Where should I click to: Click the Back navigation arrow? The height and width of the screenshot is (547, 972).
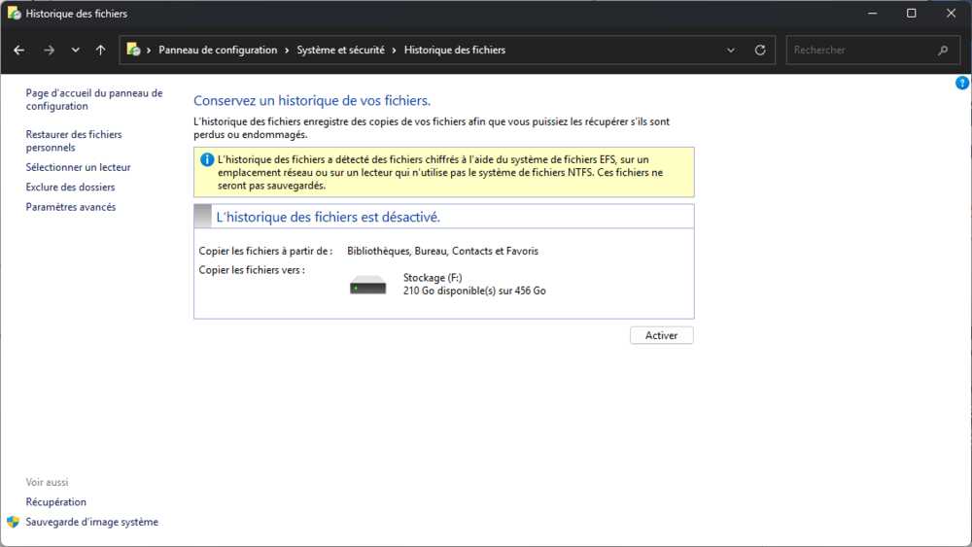(19, 51)
